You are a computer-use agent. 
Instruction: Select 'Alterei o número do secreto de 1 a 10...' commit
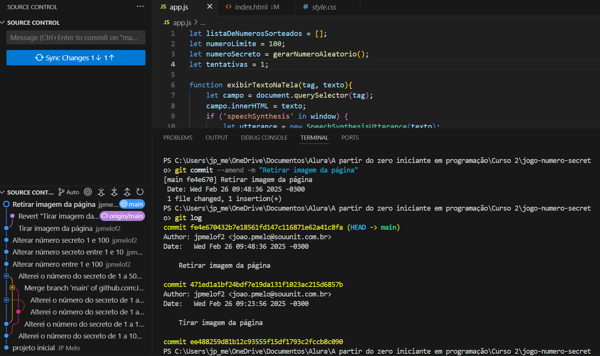tap(76, 336)
